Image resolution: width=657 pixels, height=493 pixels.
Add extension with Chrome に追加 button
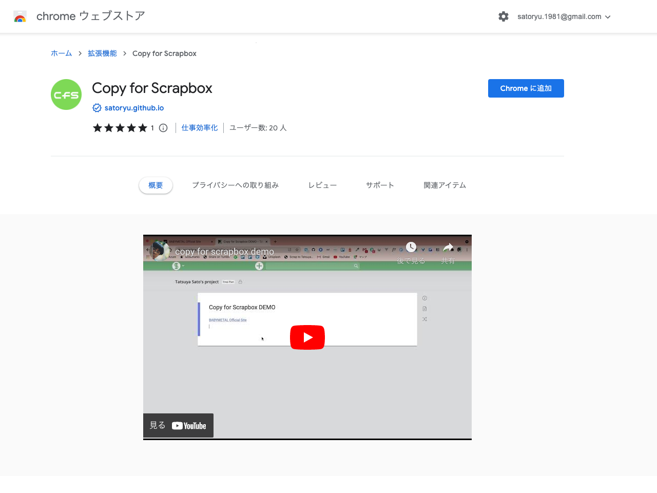[x=526, y=88]
